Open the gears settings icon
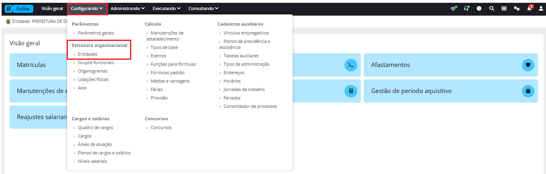546x174 pixels. pos(517,8)
